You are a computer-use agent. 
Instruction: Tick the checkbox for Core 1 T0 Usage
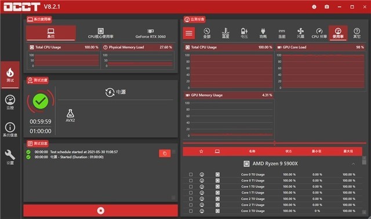click(191, 187)
